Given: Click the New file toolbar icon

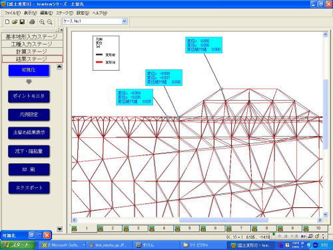Looking at the screenshot, I should pos(7,21).
